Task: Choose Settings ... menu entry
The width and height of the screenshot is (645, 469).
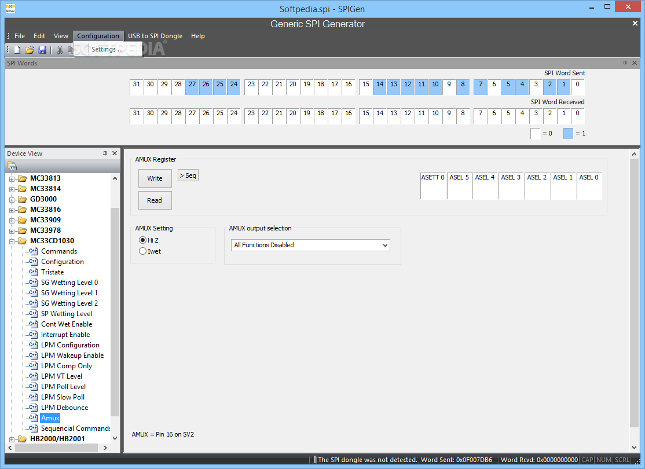Action: coord(107,49)
